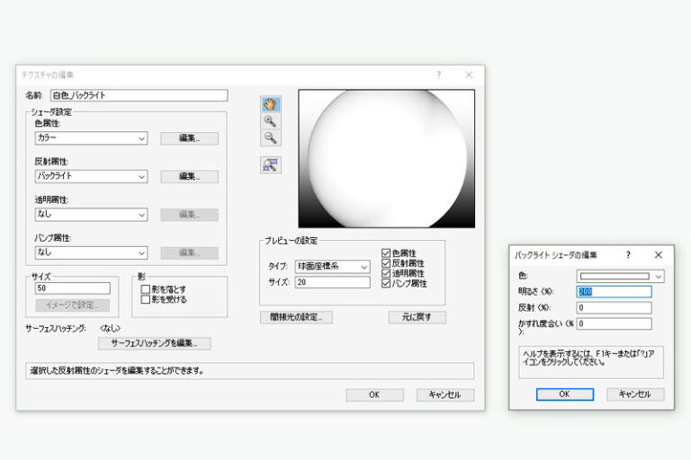Click the preview fit-to-view icon
Image resolution: width=691 pixels, height=460 pixels.
pyautogui.click(x=270, y=164)
